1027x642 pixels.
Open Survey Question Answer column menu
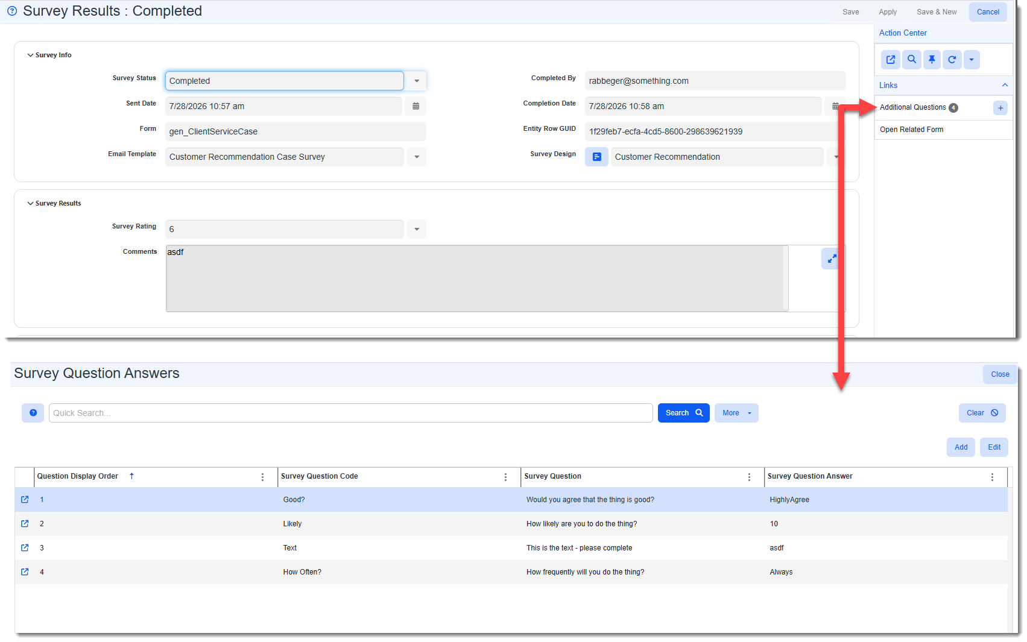coord(992,477)
